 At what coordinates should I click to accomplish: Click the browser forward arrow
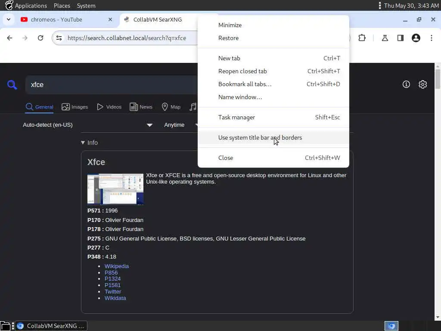pos(25,38)
